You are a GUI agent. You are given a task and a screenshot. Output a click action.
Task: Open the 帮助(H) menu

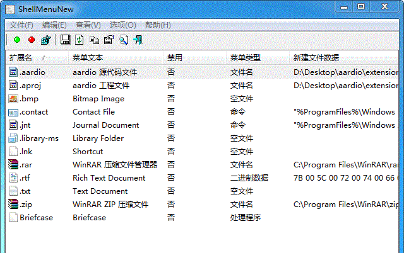[158, 25]
